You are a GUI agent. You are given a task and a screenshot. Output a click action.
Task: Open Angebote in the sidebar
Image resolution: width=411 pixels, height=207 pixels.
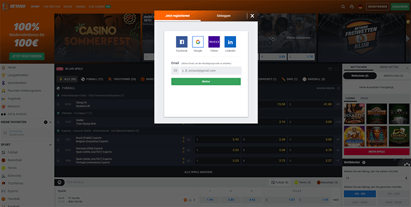(14, 99)
